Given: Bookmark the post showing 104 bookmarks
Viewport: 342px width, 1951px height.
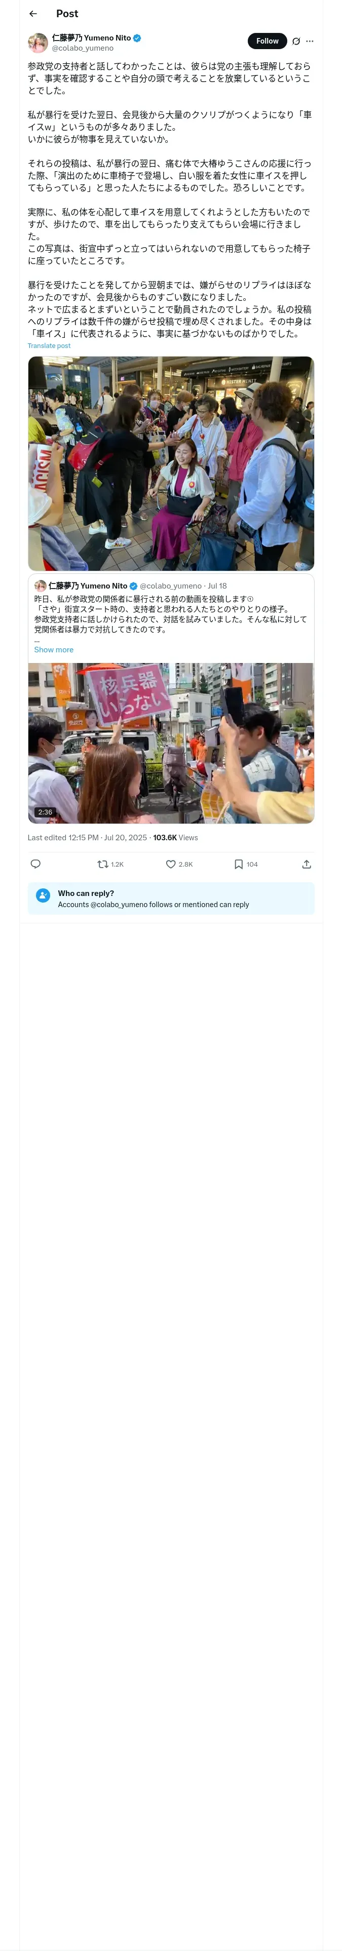Looking at the screenshot, I should tap(238, 864).
